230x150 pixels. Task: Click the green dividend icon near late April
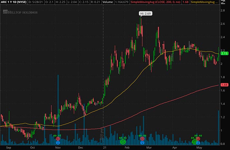(x=195, y=142)
